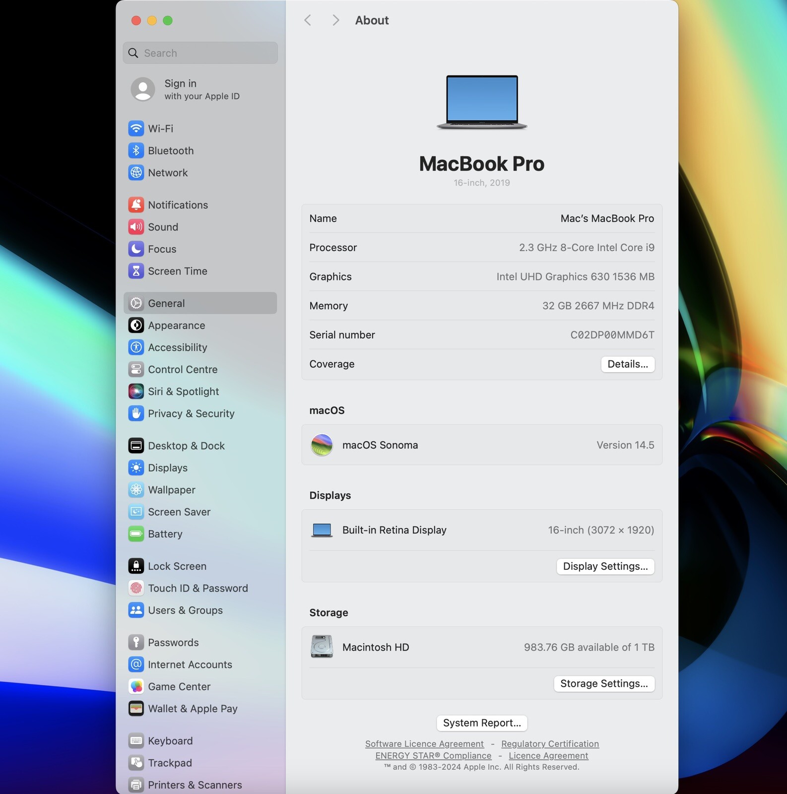Select General in the sidebar
Image resolution: width=787 pixels, height=794 pixels.
pos(200,303)
